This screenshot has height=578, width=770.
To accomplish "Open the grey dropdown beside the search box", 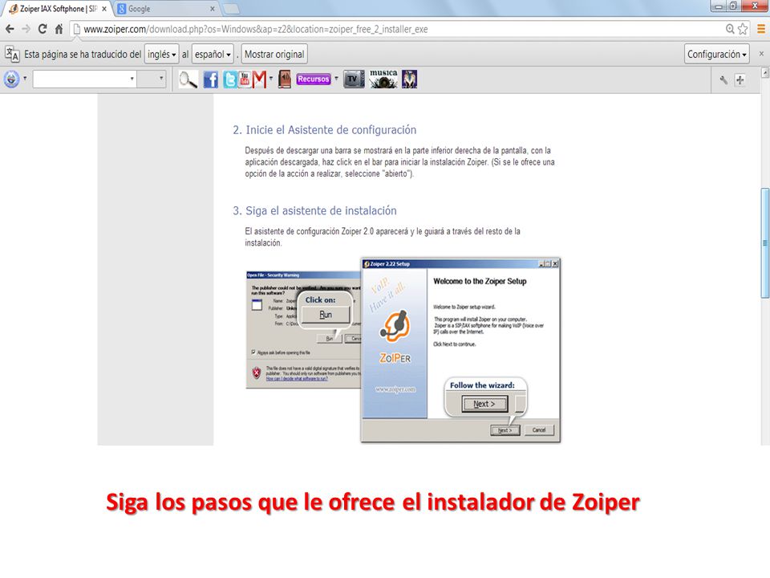I will [x=152, y=79].
